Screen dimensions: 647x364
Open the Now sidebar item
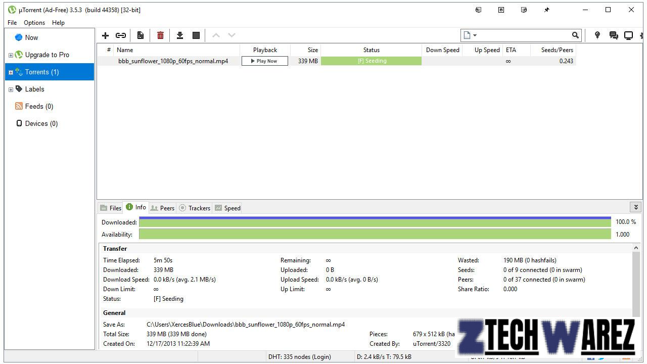click(x=50, y=37)
